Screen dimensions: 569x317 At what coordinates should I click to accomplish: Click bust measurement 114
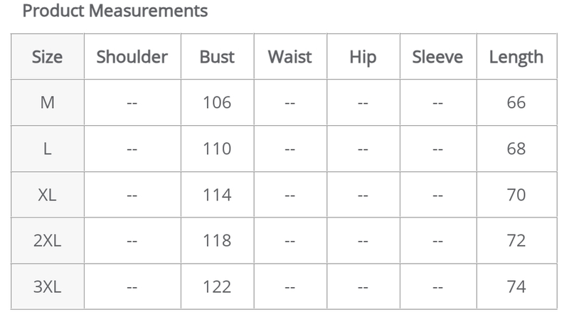click(x=217, y=195)
